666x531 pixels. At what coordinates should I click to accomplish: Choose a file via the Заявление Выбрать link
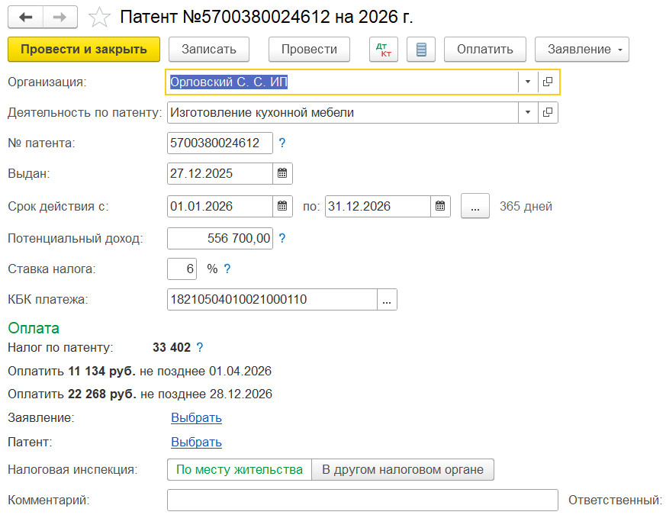click(196, 417)
